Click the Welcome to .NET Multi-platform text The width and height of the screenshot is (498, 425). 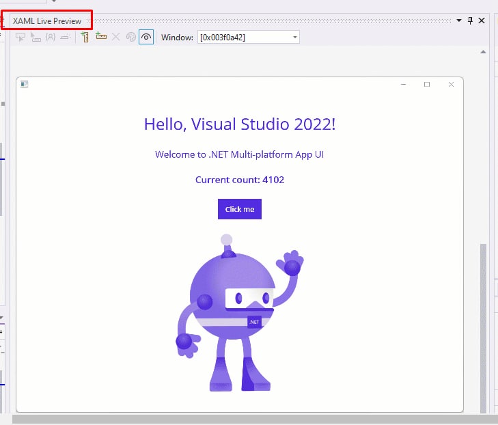click(240, 154)
